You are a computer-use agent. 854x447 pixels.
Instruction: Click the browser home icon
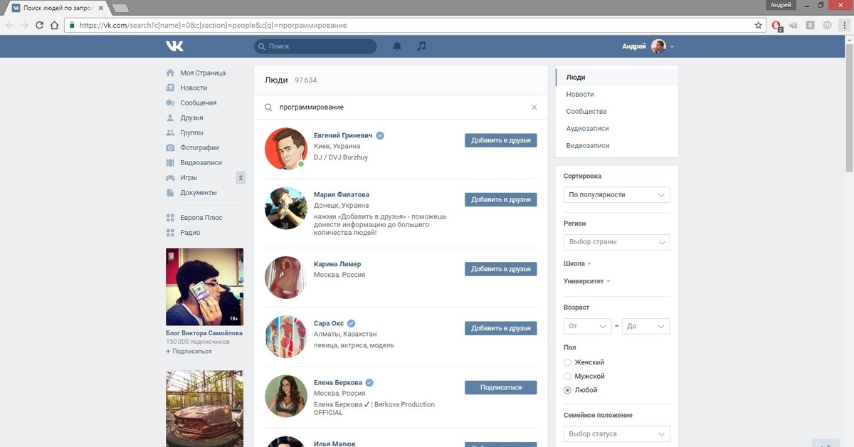point(54,25)
